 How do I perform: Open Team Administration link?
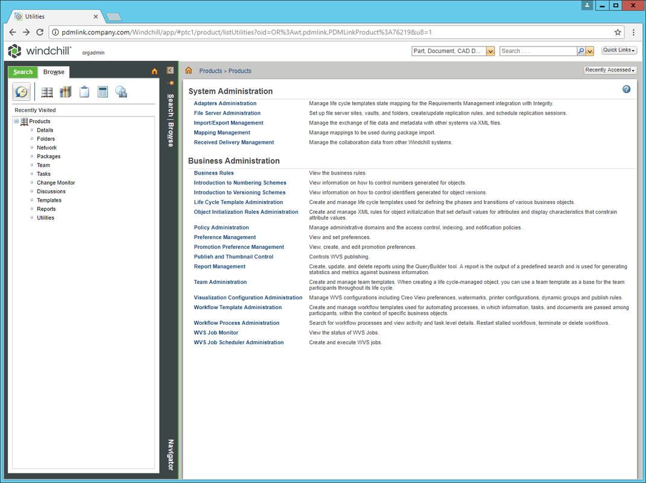pos(220,282)
